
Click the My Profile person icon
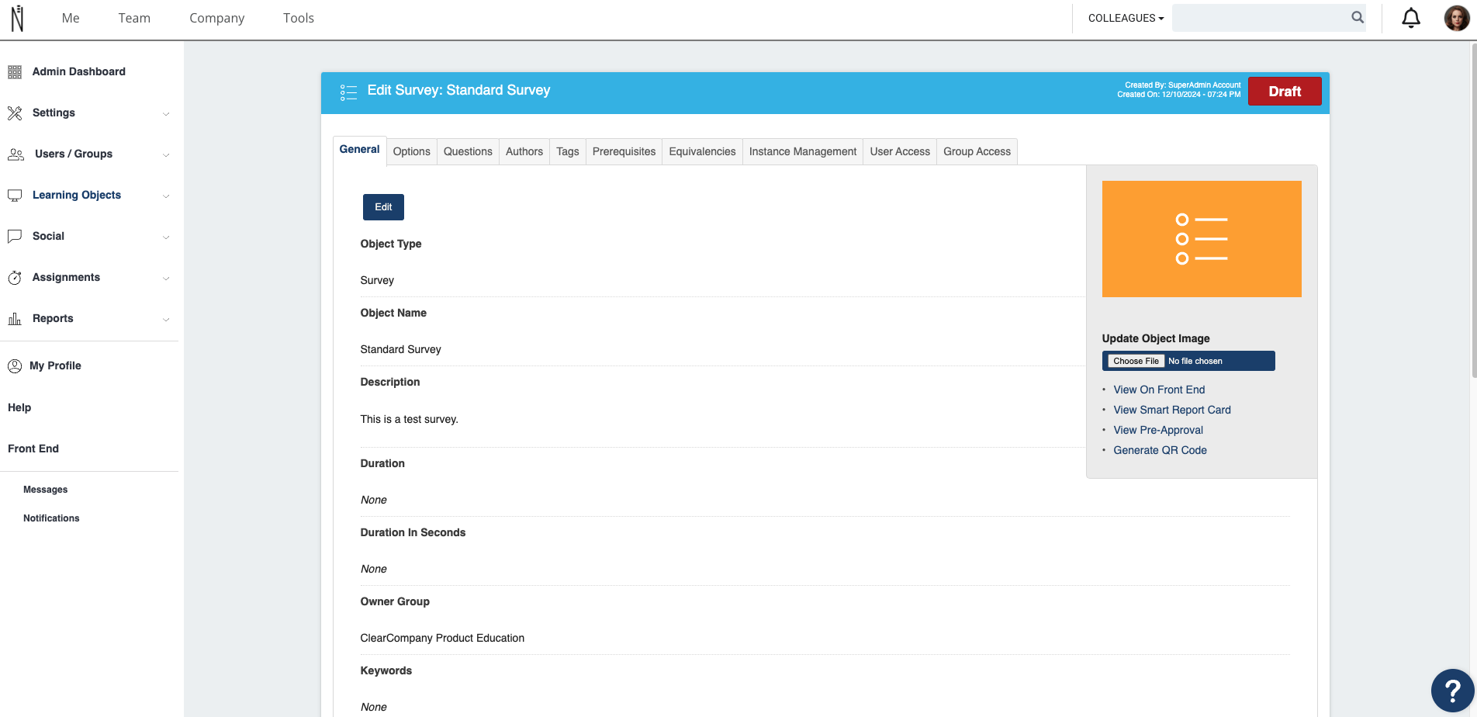(15, 366)
